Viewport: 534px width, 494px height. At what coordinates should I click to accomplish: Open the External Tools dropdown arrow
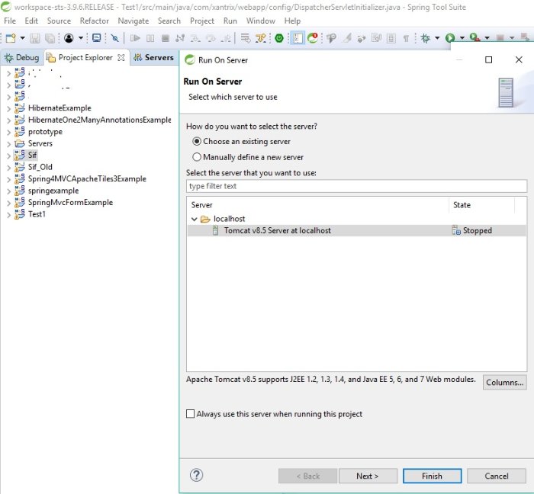pyautogui.click(x=487, y=38)
